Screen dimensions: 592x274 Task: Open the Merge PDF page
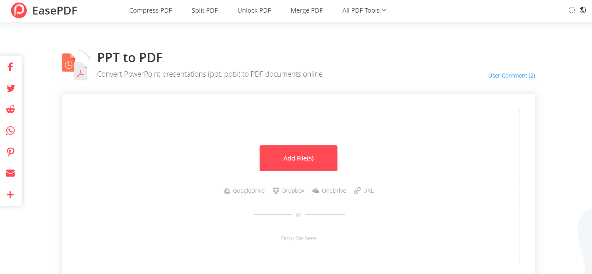[x=306, y=10]
